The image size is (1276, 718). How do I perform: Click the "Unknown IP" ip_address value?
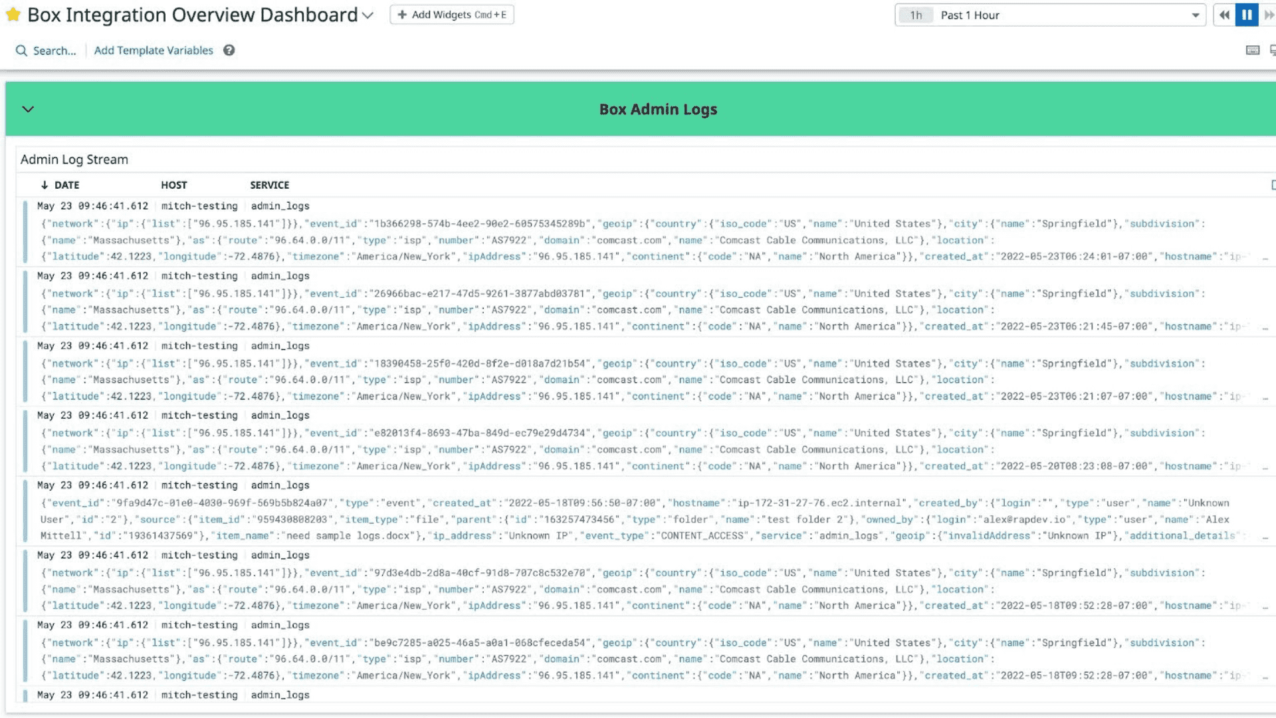(539, 536)
